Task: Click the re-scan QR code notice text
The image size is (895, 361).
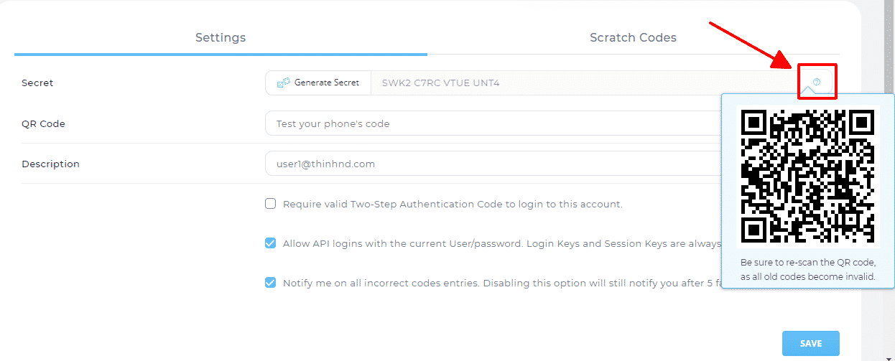Action: tap(807, 270)
